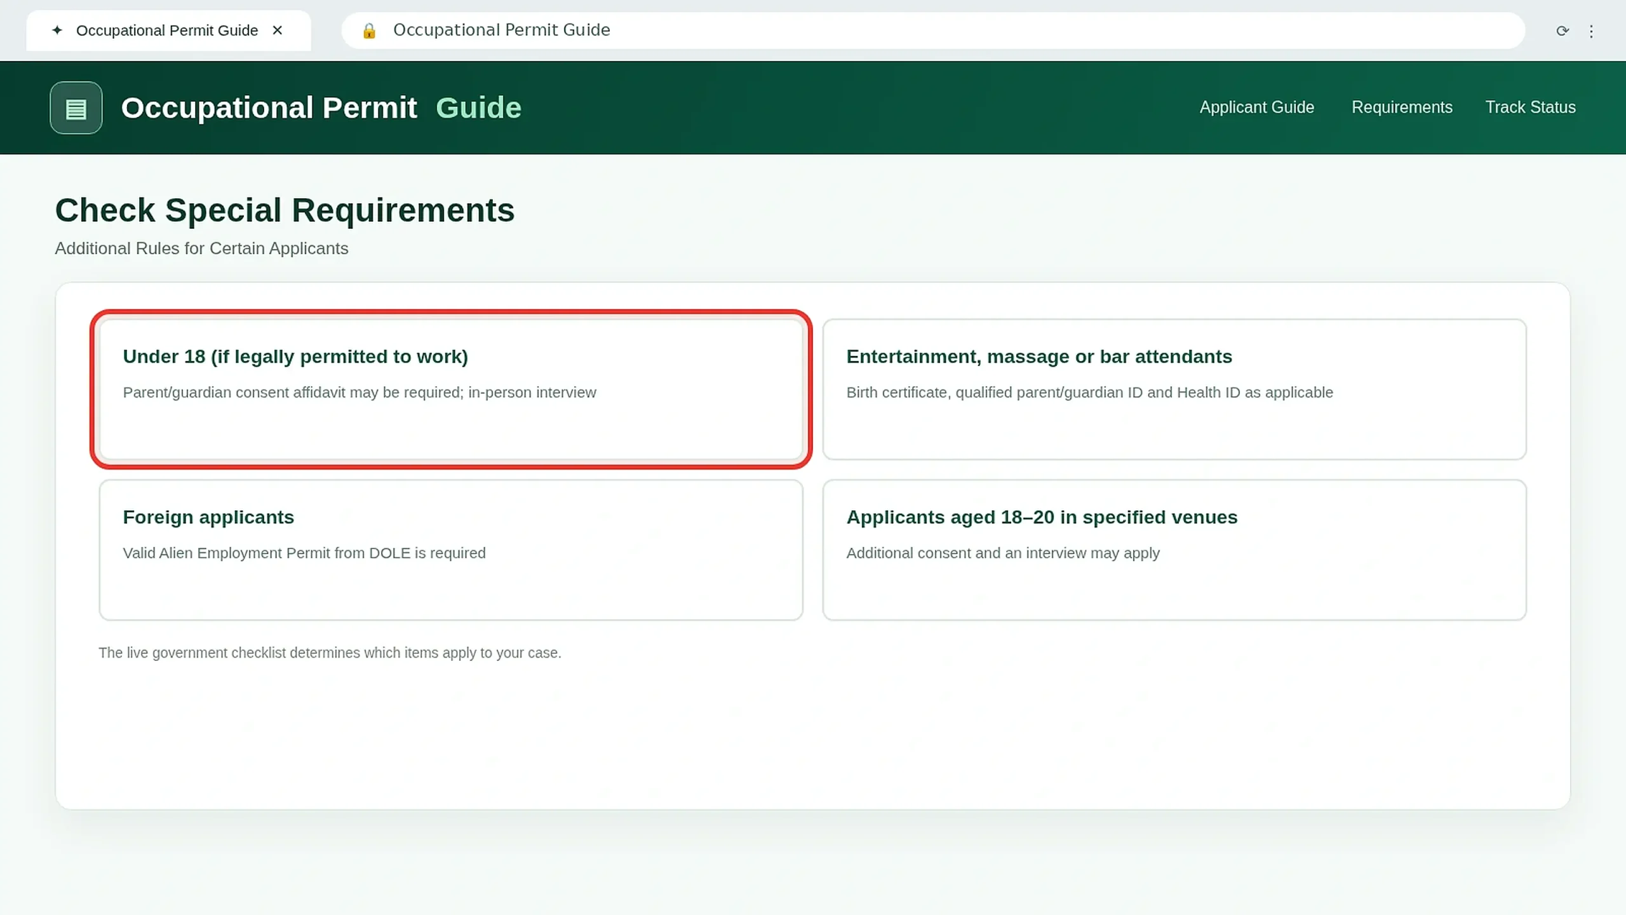Open the Track Status nav link

pos(1531,107)
